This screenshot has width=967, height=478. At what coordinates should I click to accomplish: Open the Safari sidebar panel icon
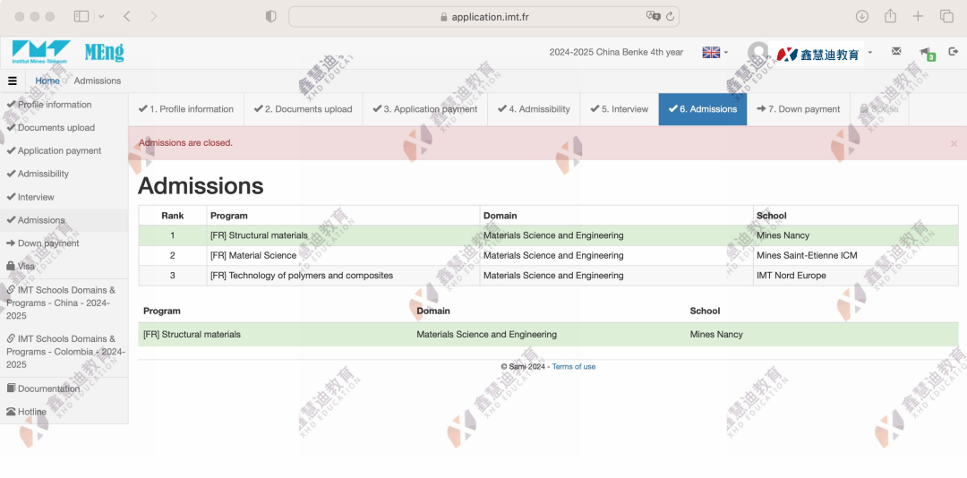pos(81,17)
